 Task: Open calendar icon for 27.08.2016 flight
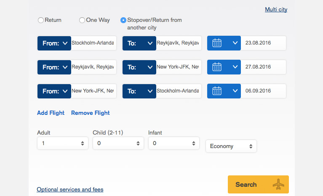pos(217,67)
